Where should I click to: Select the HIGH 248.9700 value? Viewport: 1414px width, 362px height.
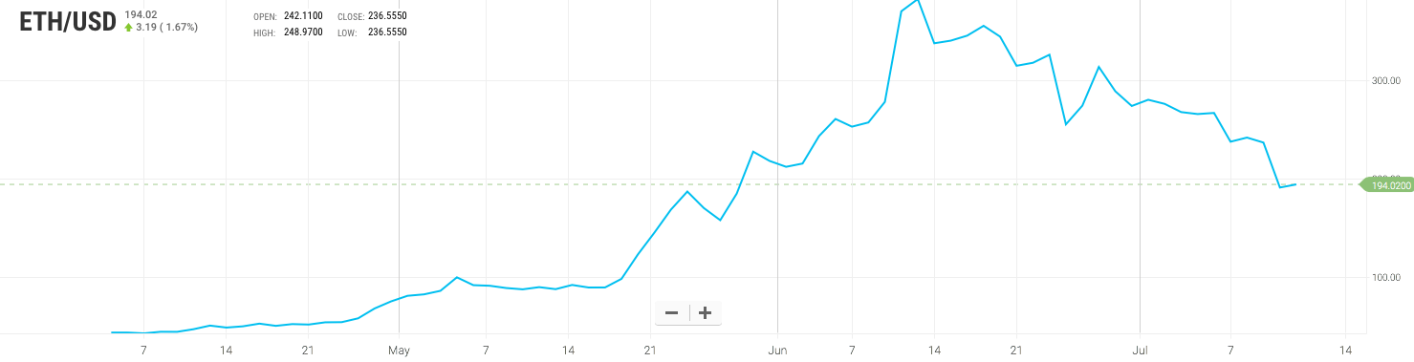pos(303,32)
